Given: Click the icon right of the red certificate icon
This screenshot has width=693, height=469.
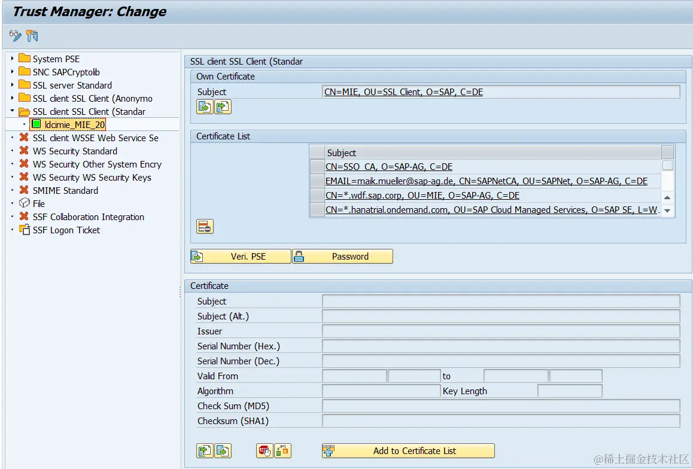Looking at the screenshot, I should (x=282, y=451).
